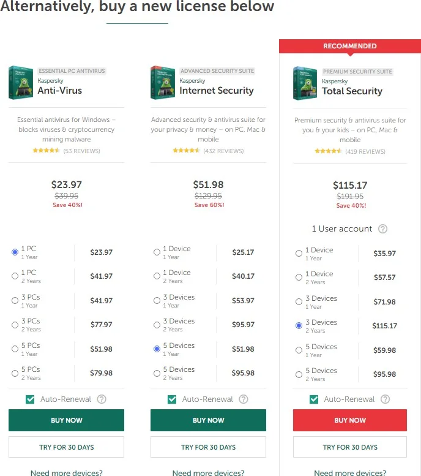Open the 432 Reviews link
421x476 pixels.
pyautogui.click(x=223, y=151)
